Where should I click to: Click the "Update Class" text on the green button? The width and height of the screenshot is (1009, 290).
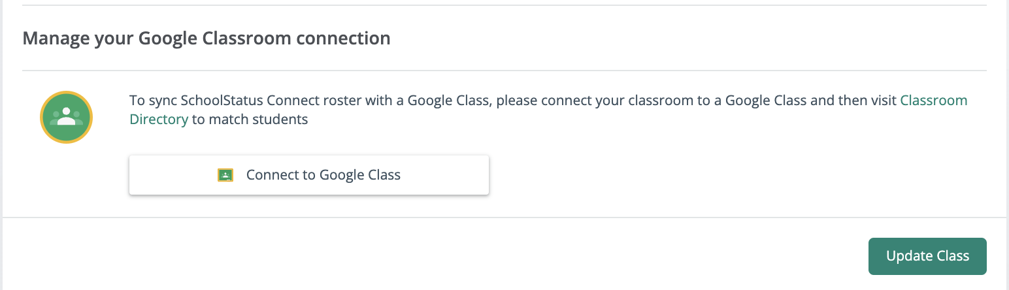(927, 256)
